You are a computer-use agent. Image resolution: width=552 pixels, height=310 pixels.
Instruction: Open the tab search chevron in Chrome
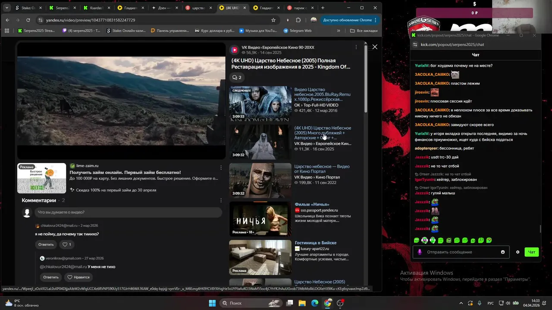[6, 8]
